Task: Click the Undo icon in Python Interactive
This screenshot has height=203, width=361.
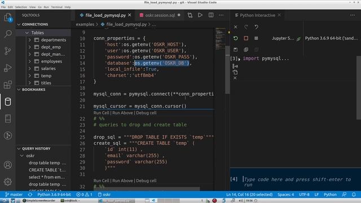Action: pos(256,27)
